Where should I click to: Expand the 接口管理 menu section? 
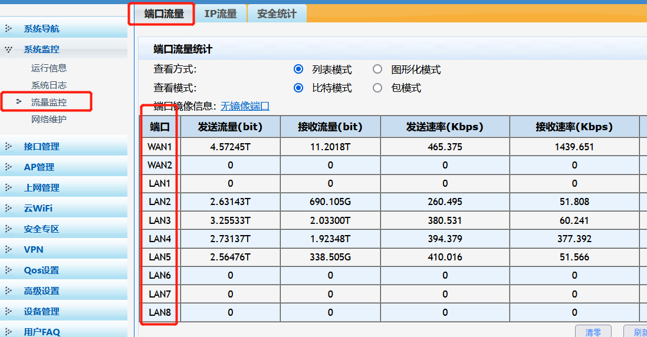pos(64,146)
